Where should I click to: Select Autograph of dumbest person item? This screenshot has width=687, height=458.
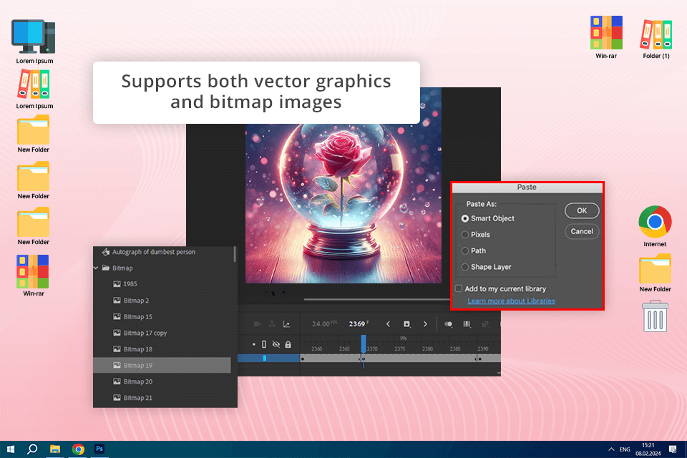tap(162, 252)
